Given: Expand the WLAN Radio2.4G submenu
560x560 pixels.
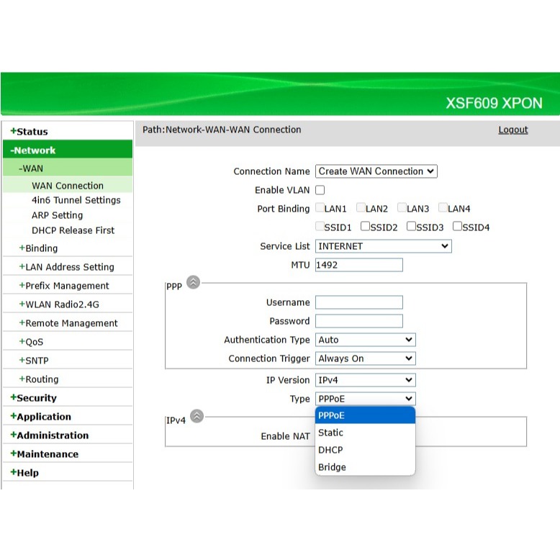Looking at the screenshot, I should [68, 304].
